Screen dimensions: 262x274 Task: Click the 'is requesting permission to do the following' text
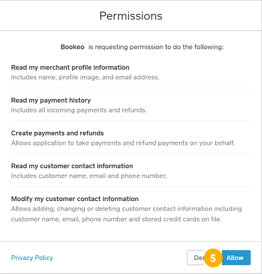point(156,47)
